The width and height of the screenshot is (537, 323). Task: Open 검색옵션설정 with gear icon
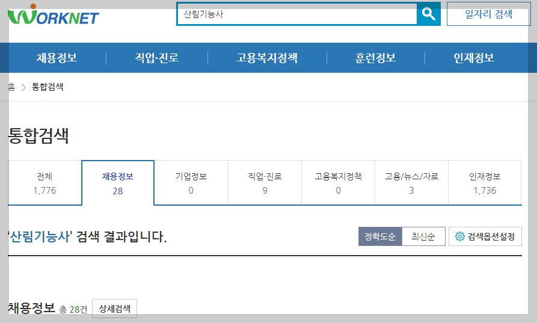485,236
